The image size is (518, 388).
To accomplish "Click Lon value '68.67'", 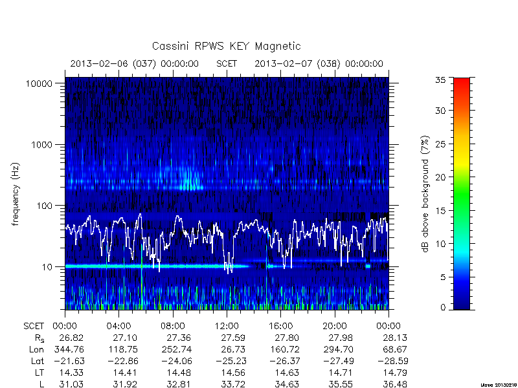I will coord(395,349).
